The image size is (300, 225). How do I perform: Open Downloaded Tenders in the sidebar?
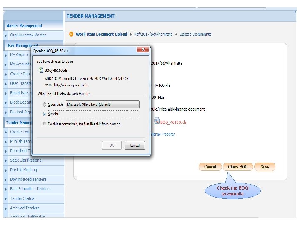coord(28,179)
